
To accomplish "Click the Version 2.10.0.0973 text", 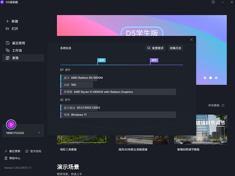I will pos(16,168).
